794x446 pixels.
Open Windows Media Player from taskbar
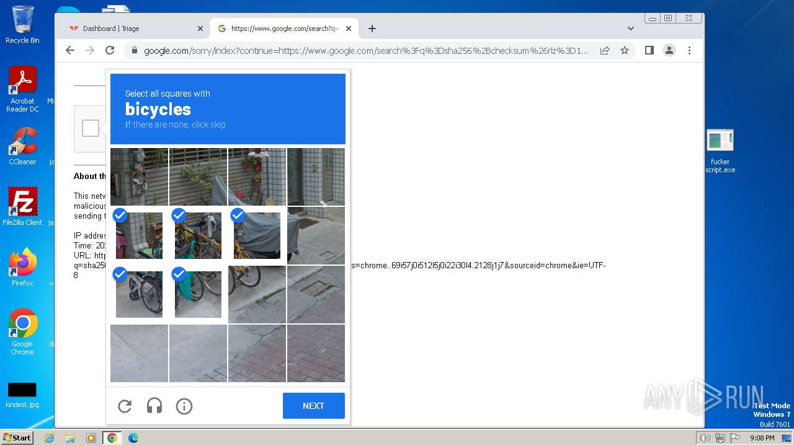click(91, 438)
